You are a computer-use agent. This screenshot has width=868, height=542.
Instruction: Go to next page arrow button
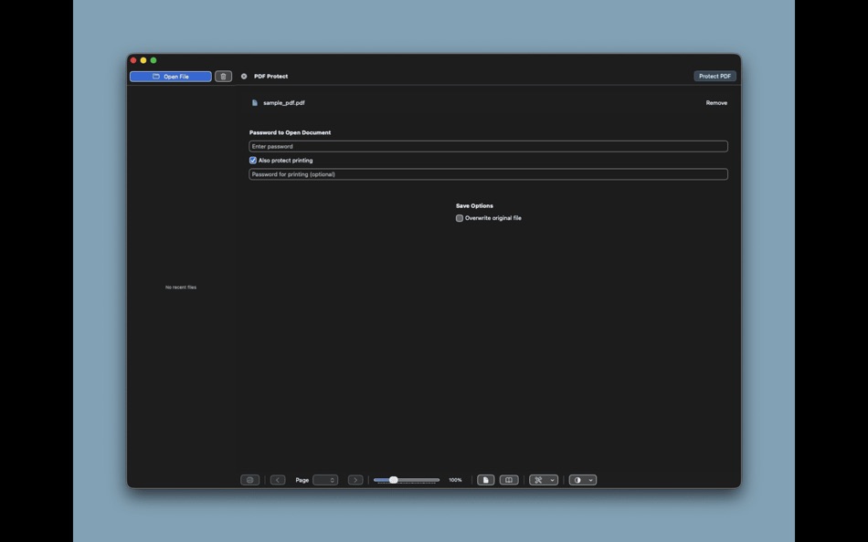355,480
